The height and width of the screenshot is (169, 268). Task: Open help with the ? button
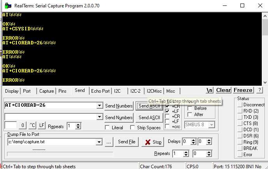259,90
